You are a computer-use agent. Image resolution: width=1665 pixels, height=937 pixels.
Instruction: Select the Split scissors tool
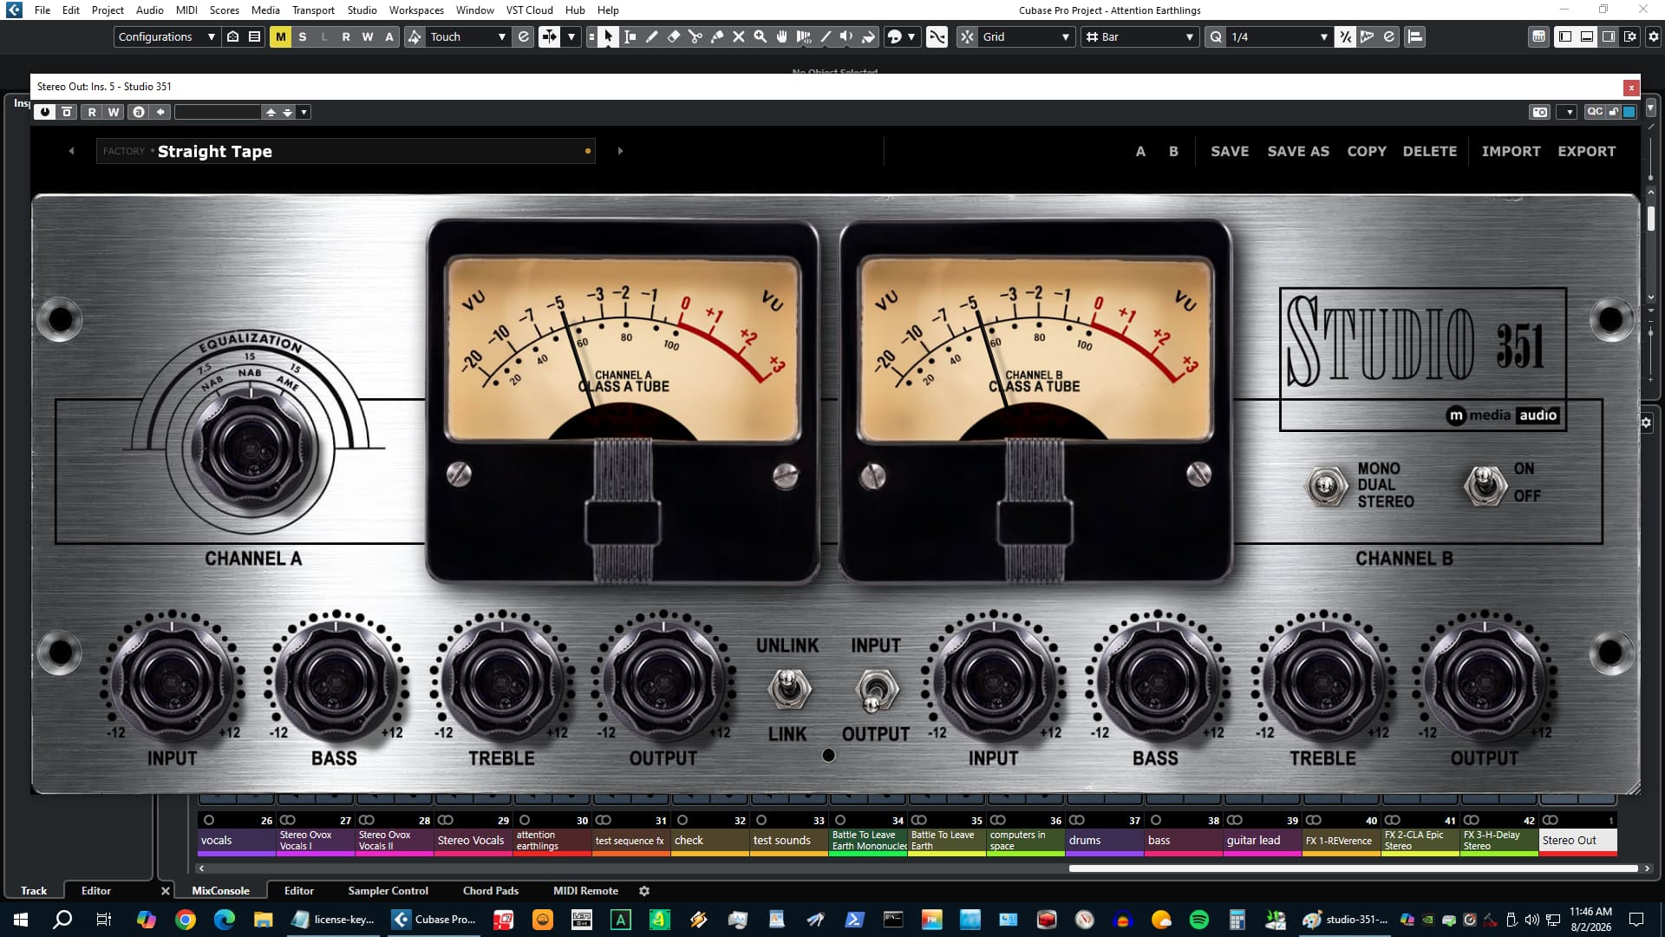[695, 36]
